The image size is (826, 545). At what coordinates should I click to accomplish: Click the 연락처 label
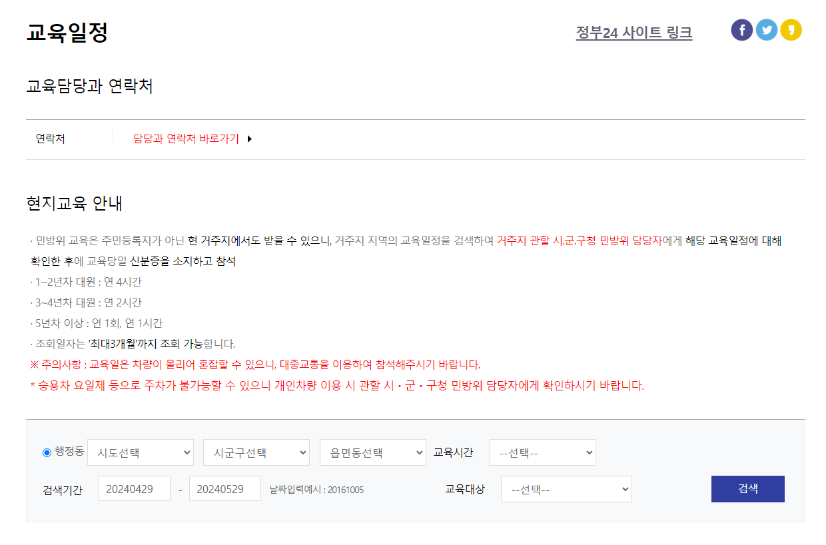(51, 139)
